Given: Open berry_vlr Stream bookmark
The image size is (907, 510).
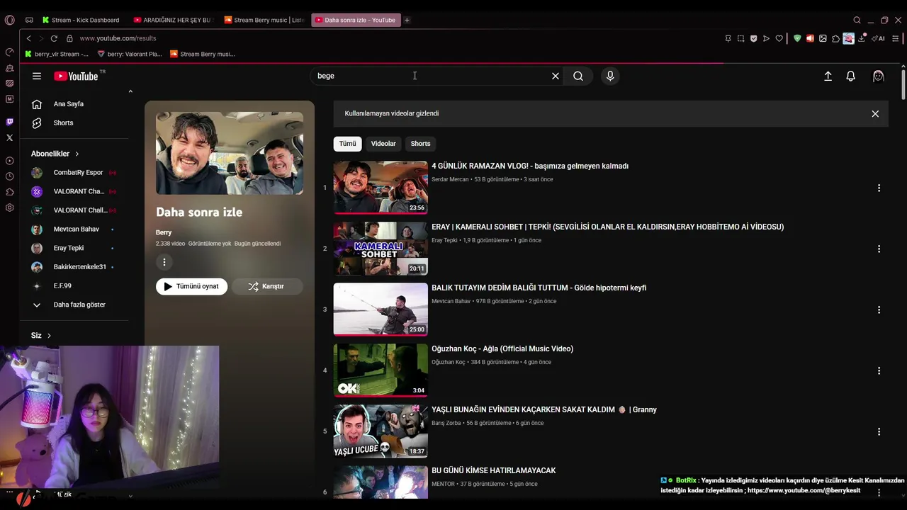Looking at the screenshot, I should coord(57,54).
